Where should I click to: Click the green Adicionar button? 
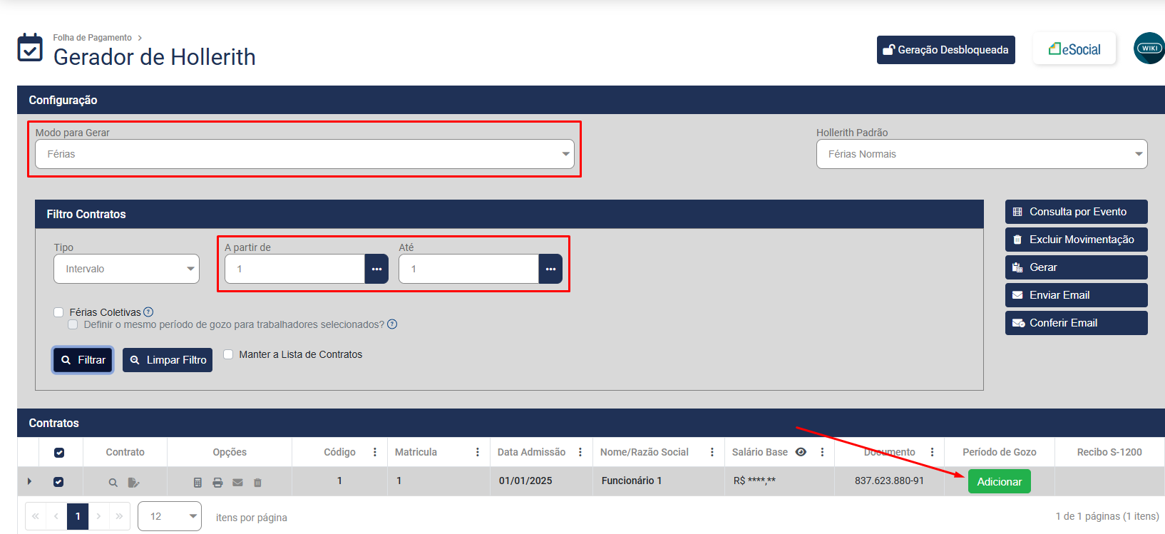[x=999, y=481]
